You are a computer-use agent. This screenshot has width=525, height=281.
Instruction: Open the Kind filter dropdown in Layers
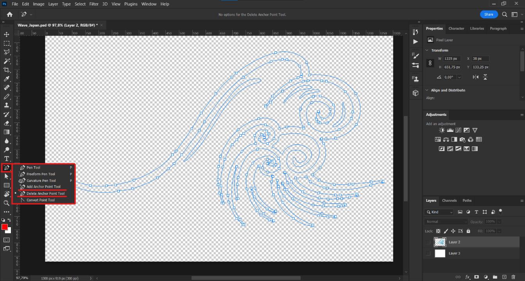(440, 212)
